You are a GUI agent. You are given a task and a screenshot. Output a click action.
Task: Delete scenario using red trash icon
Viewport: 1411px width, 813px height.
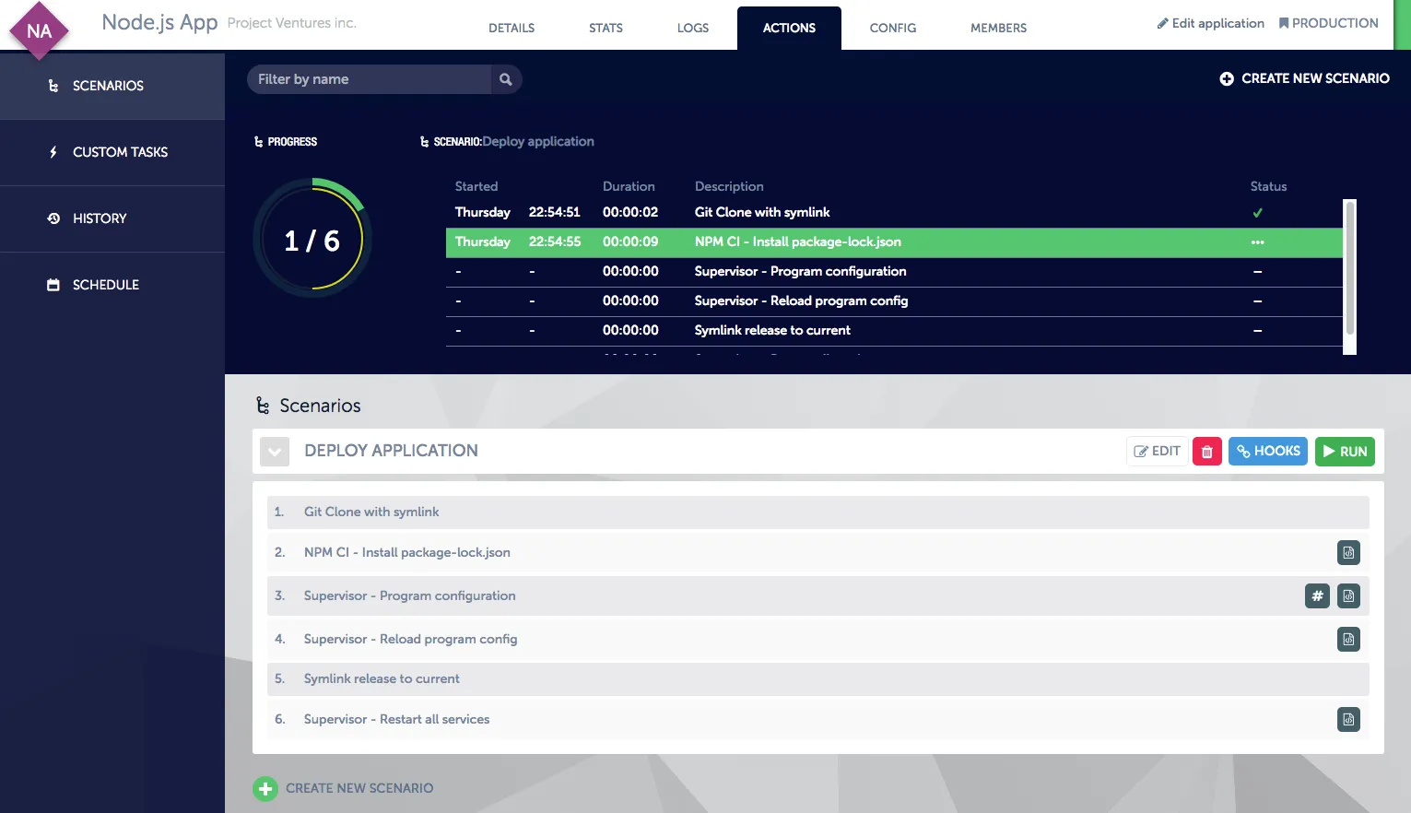point(1206,452)
